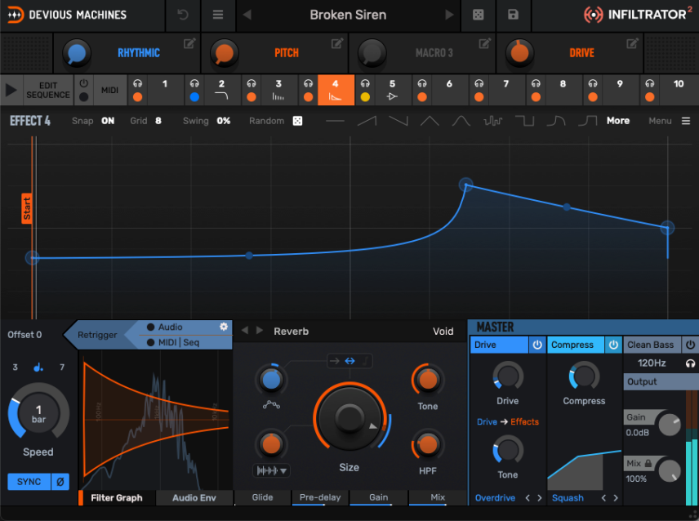Select the Audio retrigger option
Image resolution: width=699 pixels, height=521 pixels.
click(x=165, y=327)
